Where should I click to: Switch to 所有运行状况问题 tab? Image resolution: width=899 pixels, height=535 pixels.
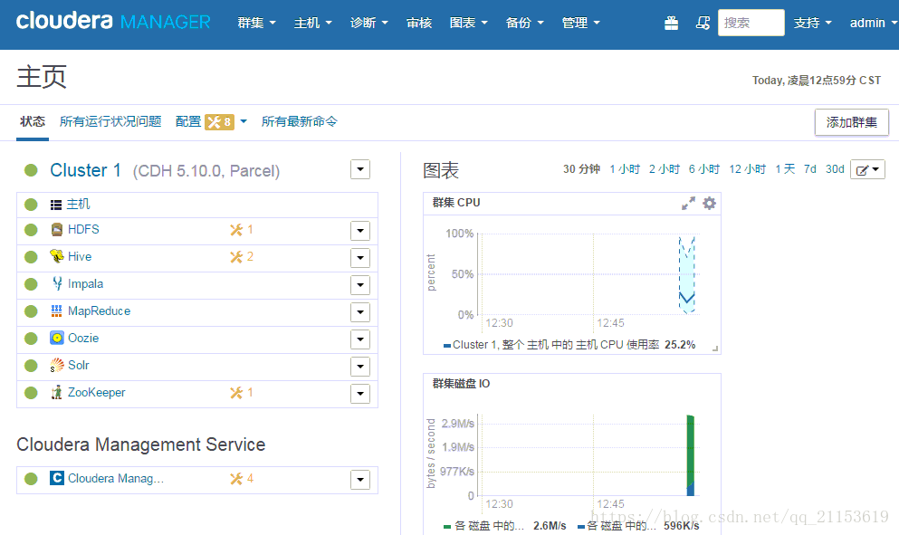tap(110, 121)
